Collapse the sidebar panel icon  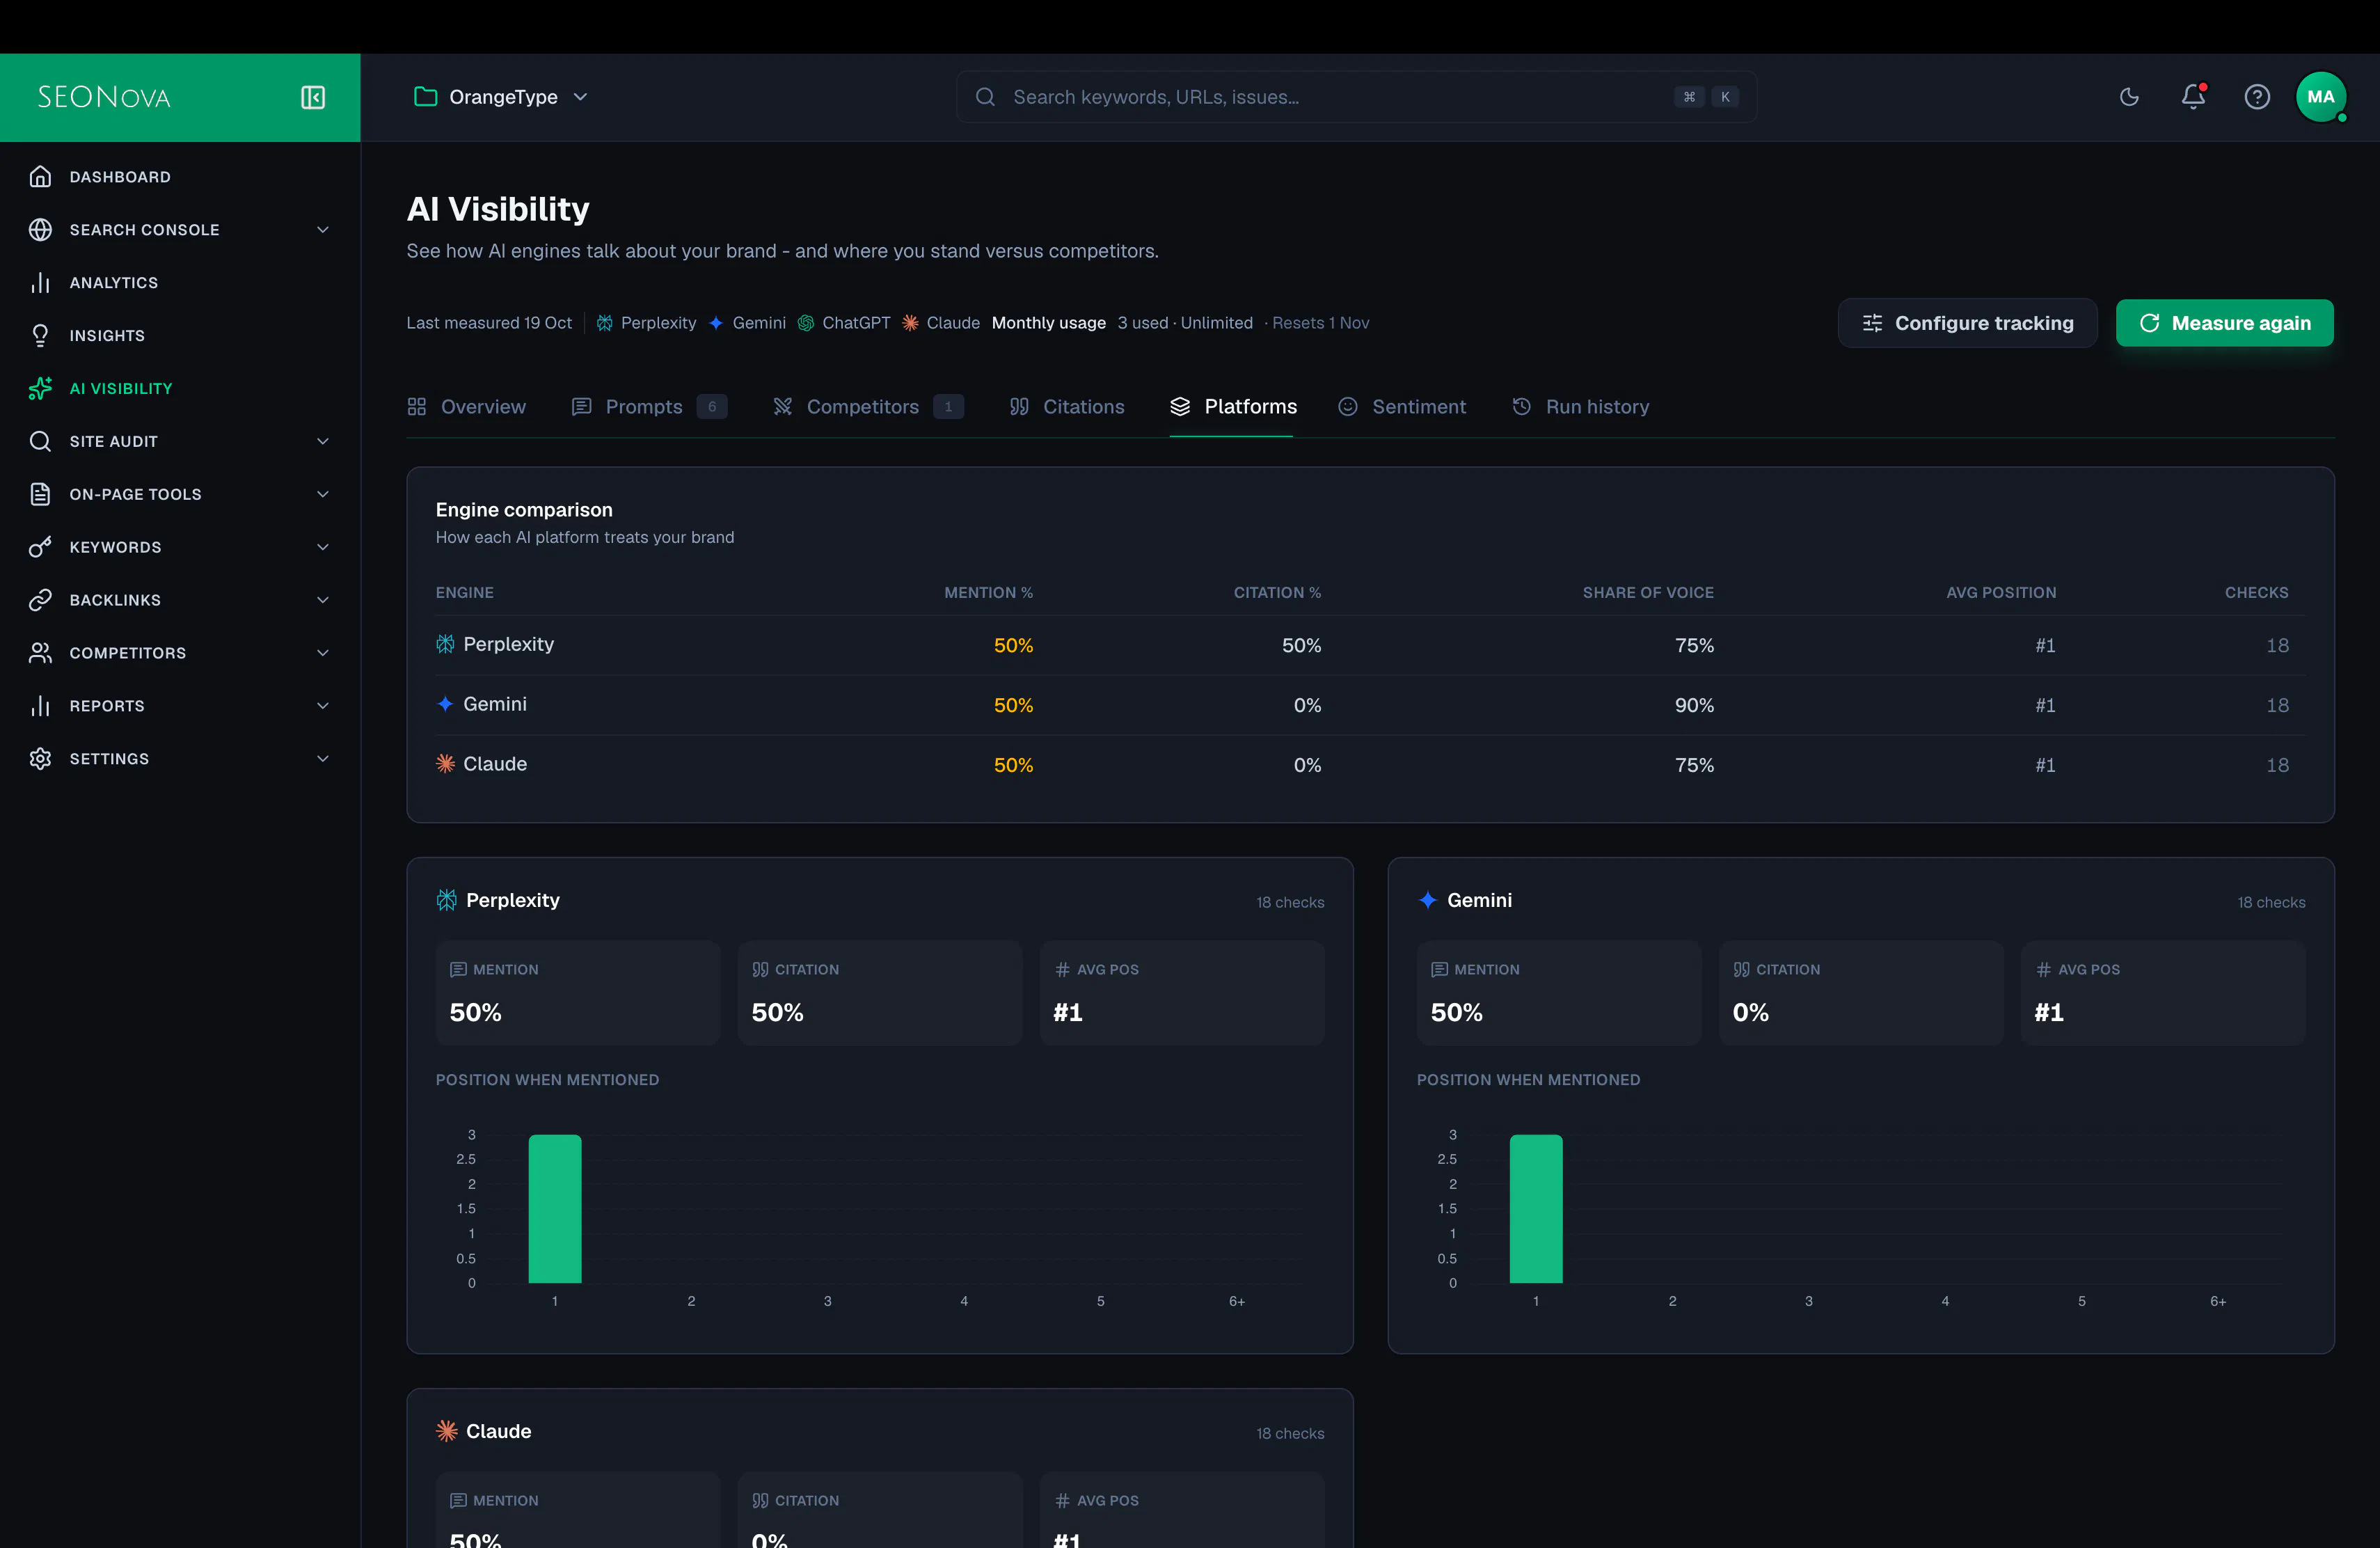[x=313, y=97]
